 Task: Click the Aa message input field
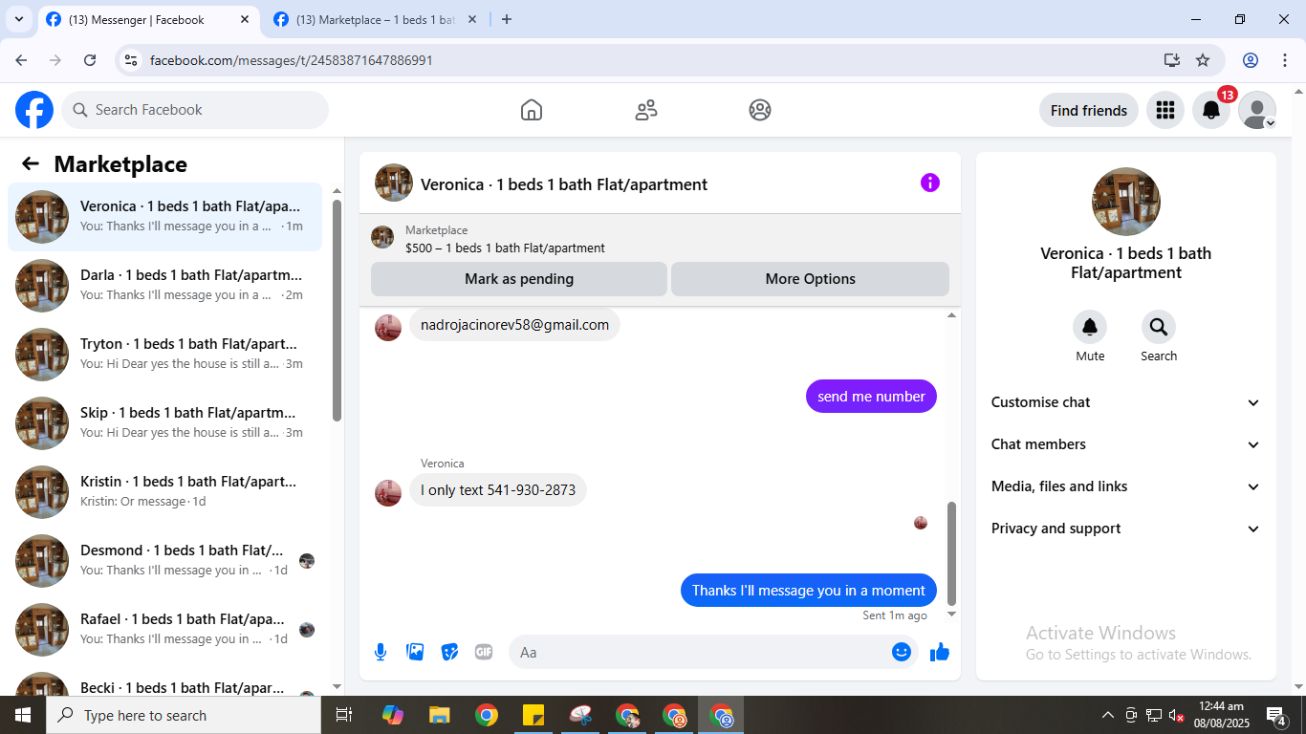[701, 652]
